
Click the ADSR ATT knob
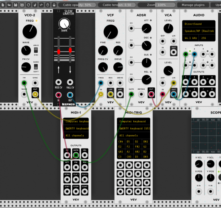(x=147, y=28)
